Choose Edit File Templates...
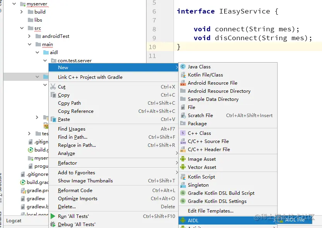This screenshot has height=228, width=322. pos(228,211)
